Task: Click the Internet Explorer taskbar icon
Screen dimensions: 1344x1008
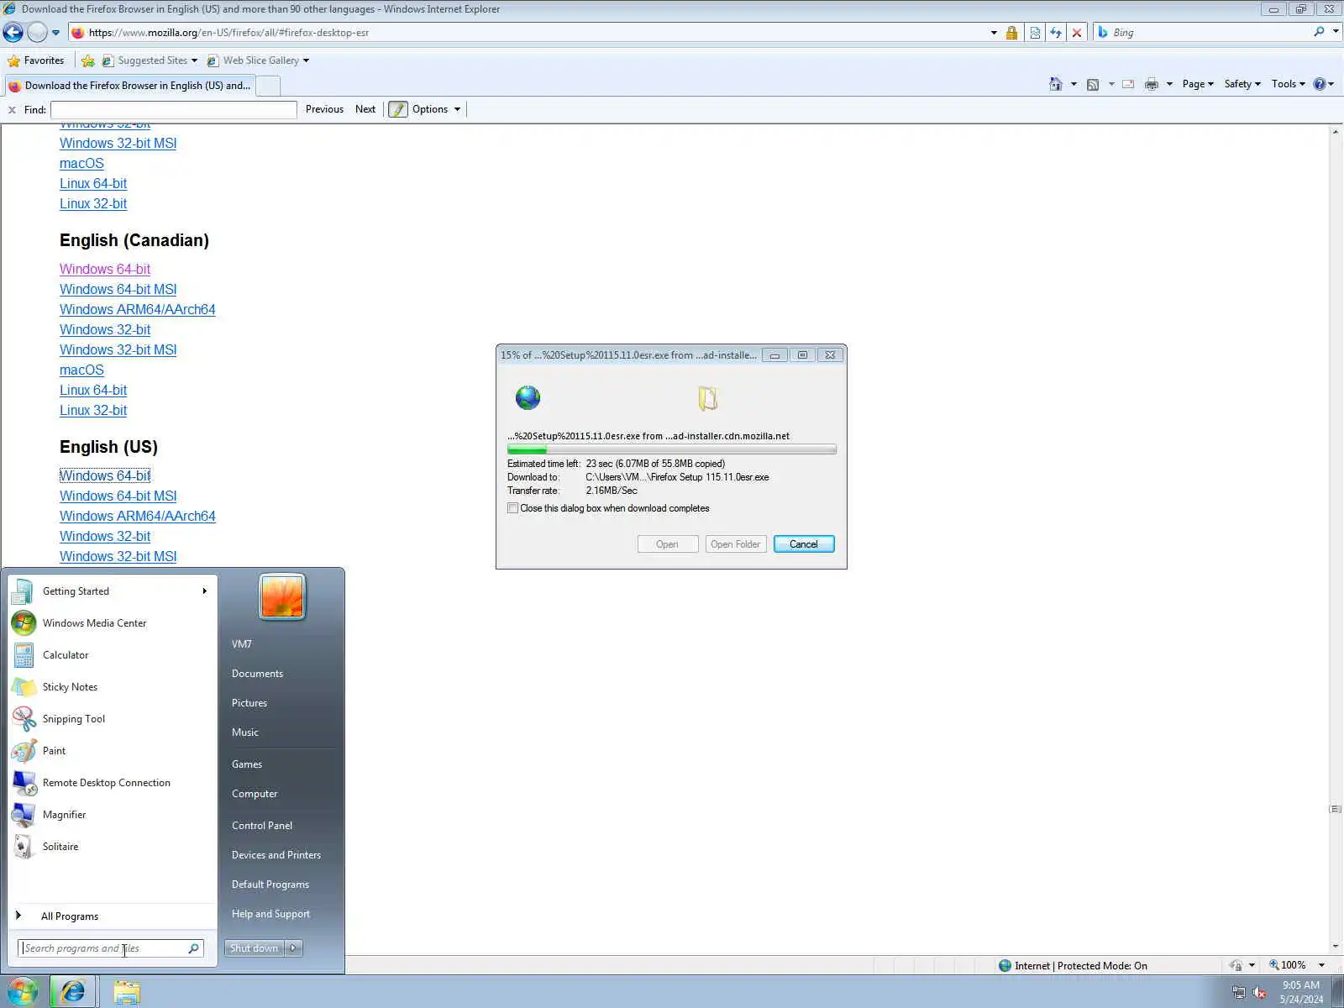Action: tap(73, 992)
